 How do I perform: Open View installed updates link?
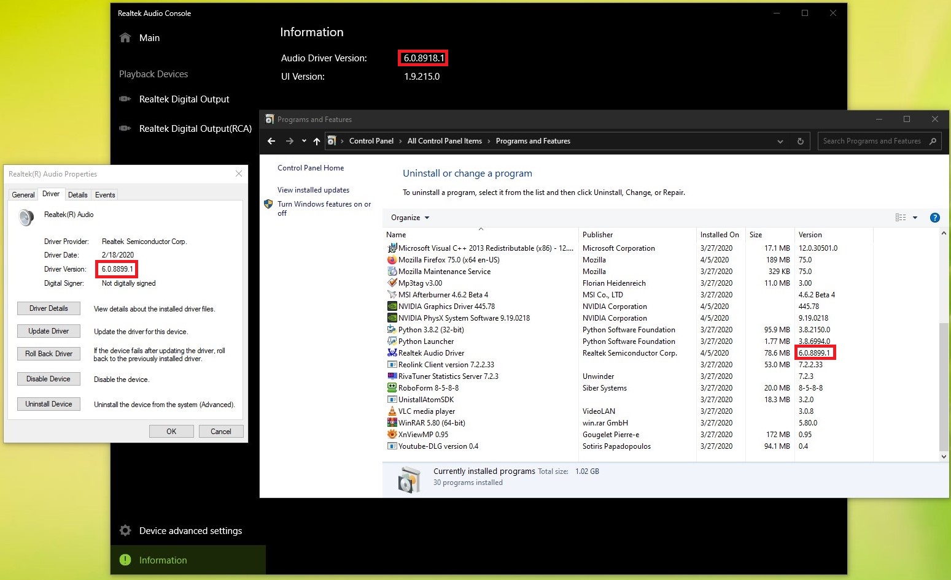click(x=313, y=190)
